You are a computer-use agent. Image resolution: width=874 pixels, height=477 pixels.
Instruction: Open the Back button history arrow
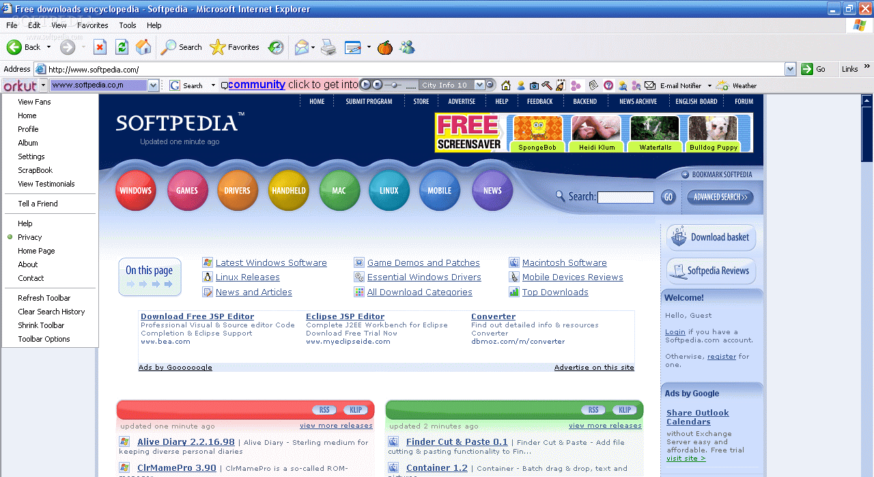coord(48,47)
